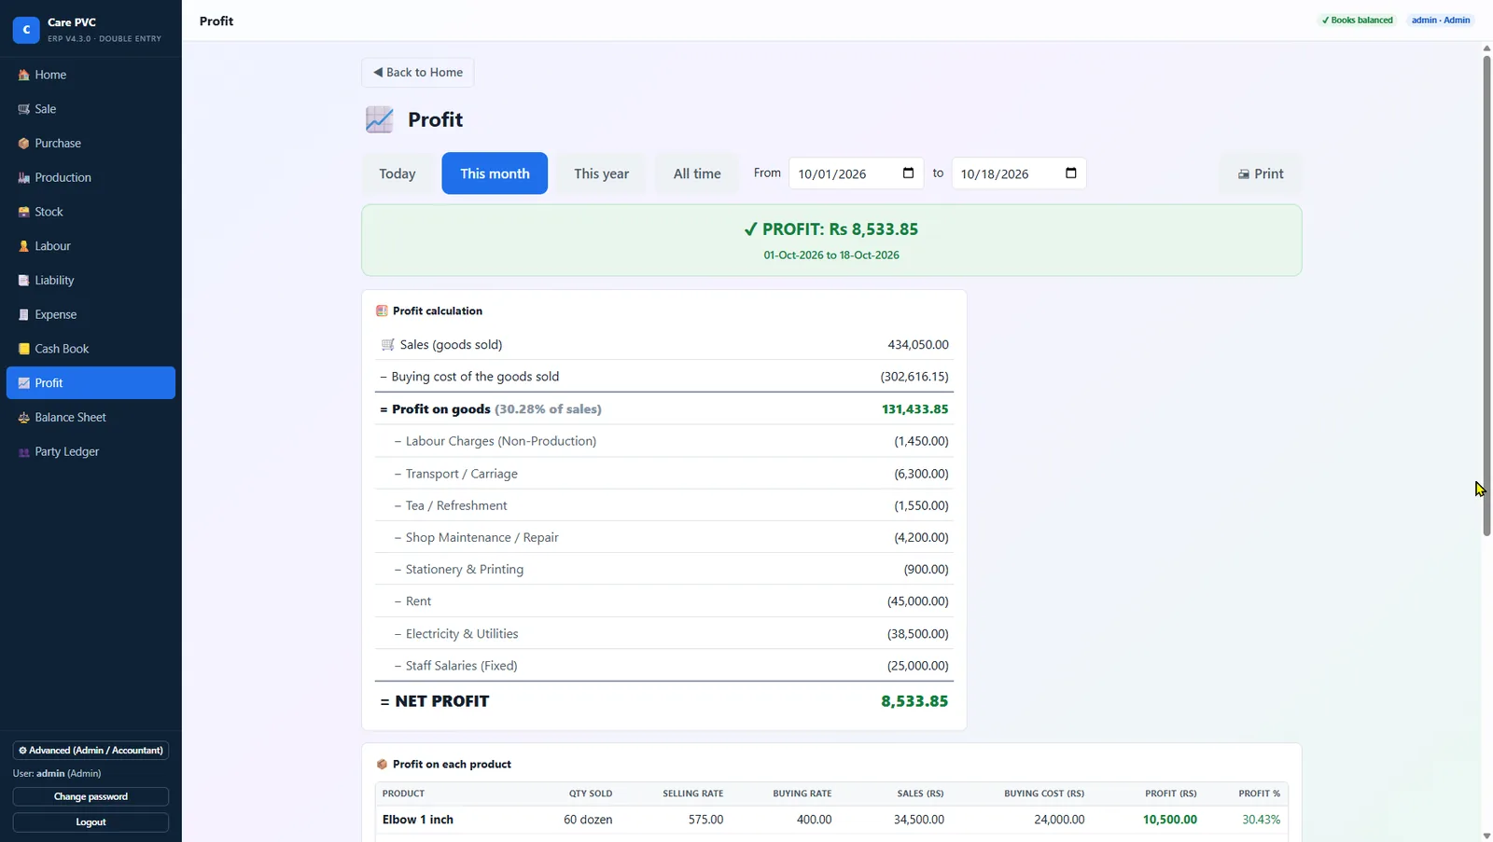Click the Expense receipt icon in sidebar

click(23, 315)
